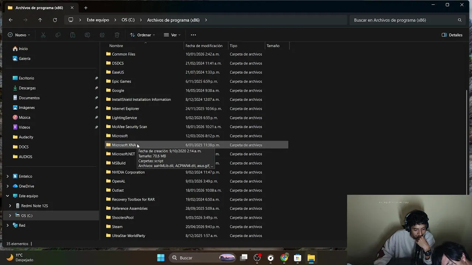Select the OpenAL folder

(118, 181)
